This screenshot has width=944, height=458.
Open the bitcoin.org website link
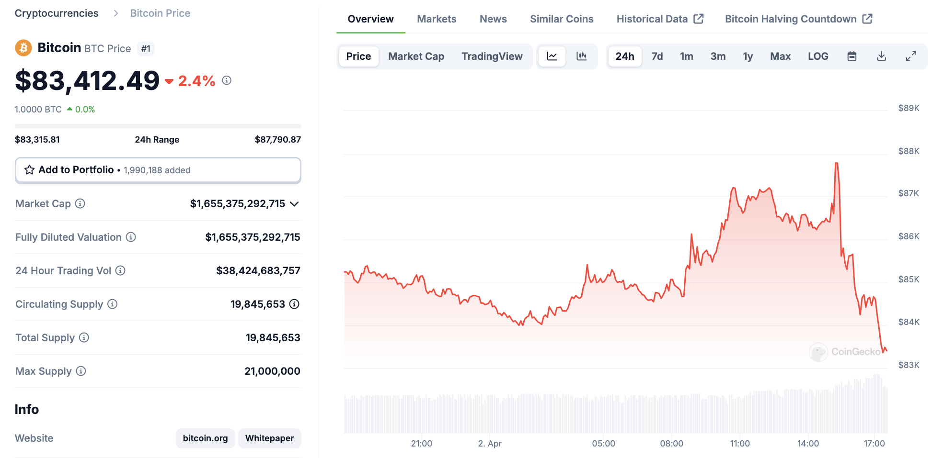click(205, 438)
